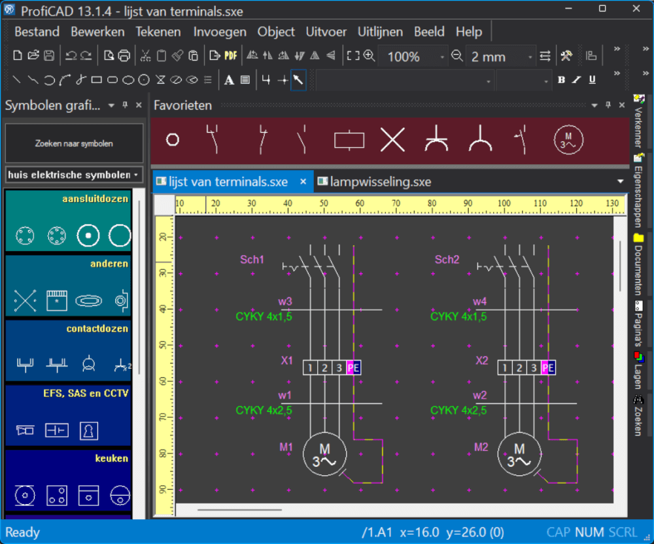Image resolution: width=654 pixels, height=544 pixels.
Task: Open the Documenten side panel
Action: click(x=638, y=265)
